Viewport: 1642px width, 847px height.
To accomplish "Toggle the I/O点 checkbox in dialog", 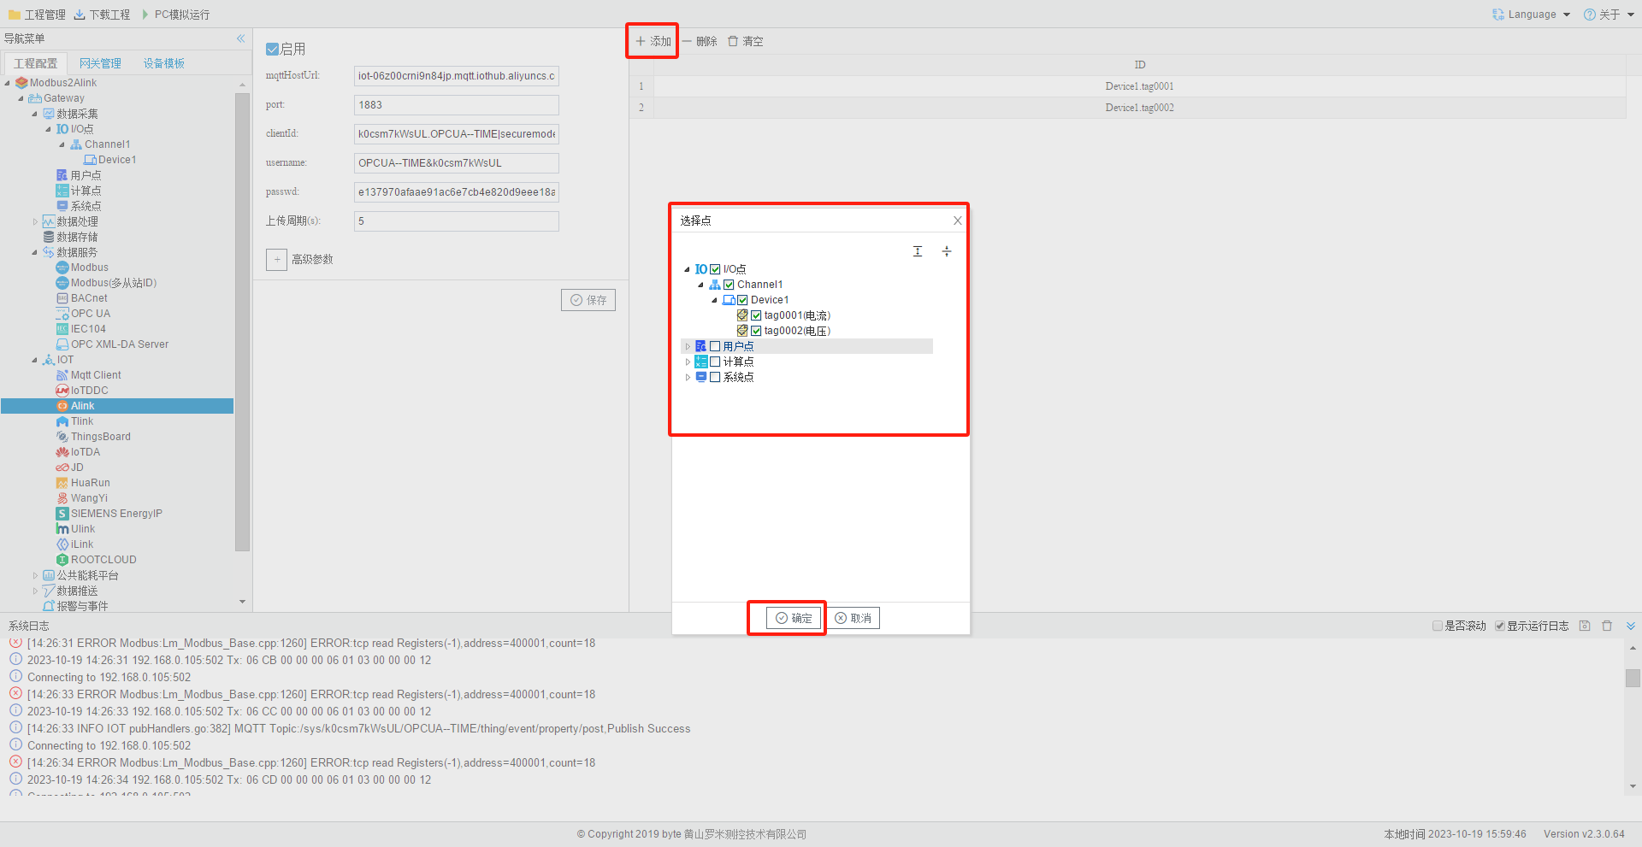I will coord(716,269).
